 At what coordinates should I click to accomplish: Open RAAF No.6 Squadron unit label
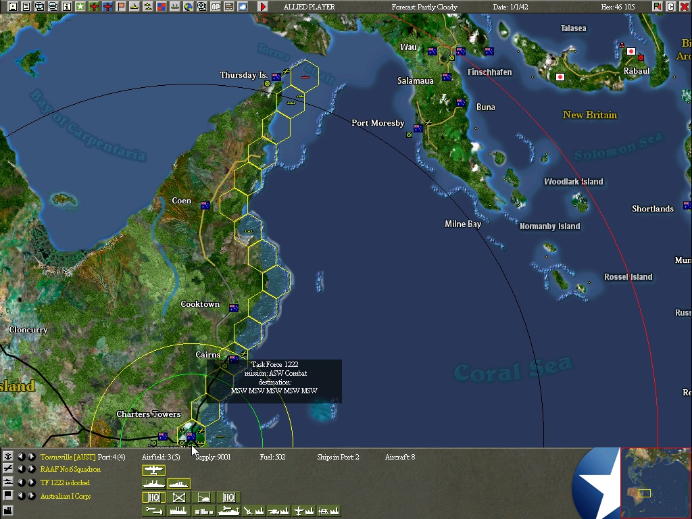[x=70, y=469]
